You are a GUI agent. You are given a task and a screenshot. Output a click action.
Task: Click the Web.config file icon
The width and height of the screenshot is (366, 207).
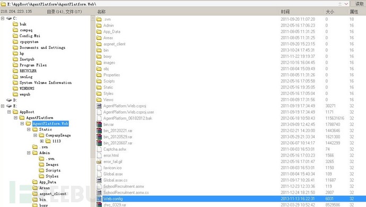(99, 199)
